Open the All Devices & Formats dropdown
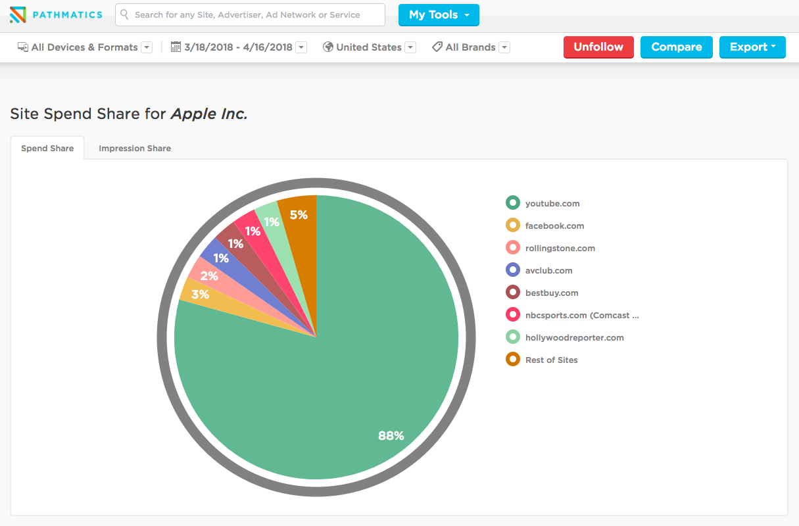This screenshot has height=526, width=799. tap(146, 47)
